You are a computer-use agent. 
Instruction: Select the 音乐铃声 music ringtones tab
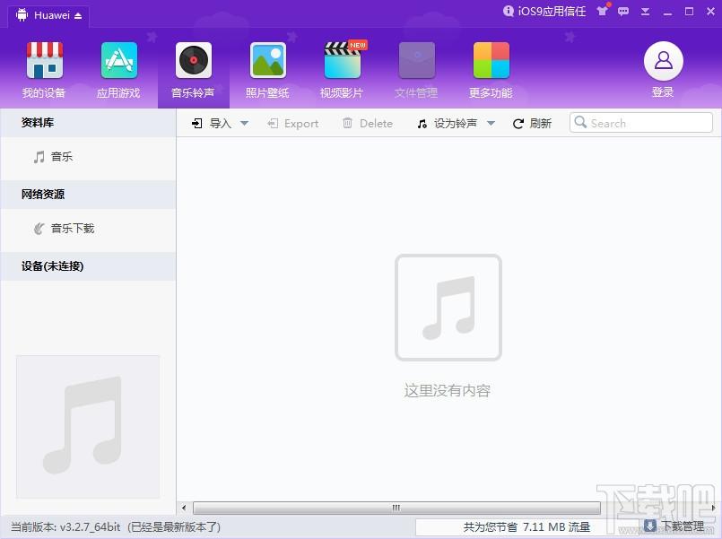[x=194, y=69]
